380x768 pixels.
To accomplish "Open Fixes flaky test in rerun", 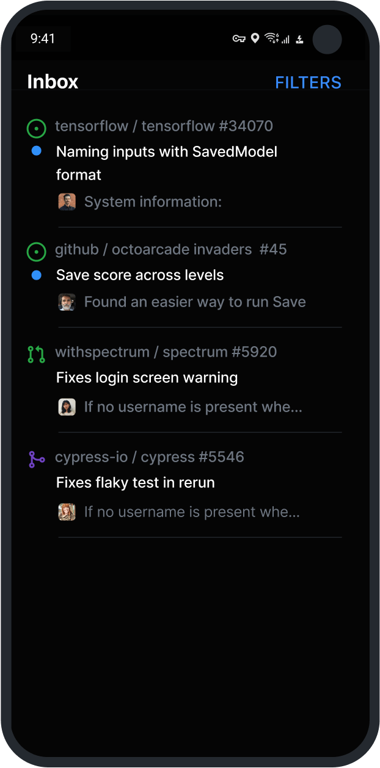I will point(135,483).
